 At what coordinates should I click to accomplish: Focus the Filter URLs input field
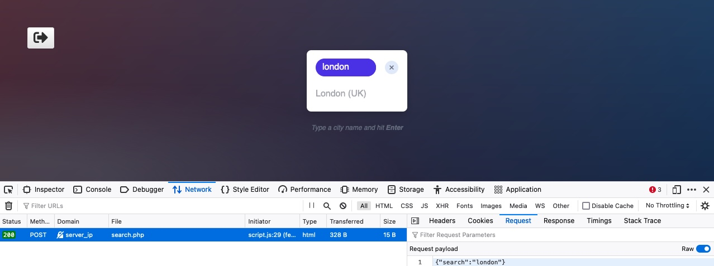pos(162,206)
